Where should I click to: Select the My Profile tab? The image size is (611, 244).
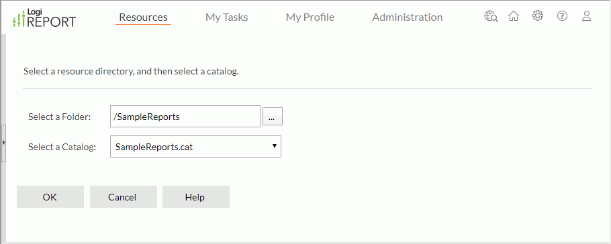point(310,17)
